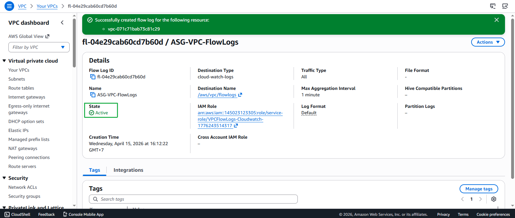Viewport: 515px width, 218px height.
Task: Open Console Mobile App link
Action: pos(83,214)
